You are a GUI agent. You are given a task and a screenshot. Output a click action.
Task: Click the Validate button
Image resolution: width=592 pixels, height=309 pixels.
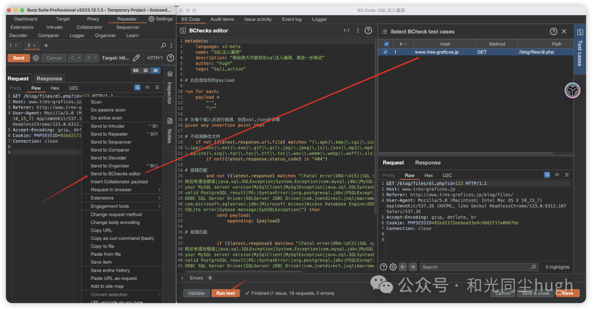click(196, 293)
